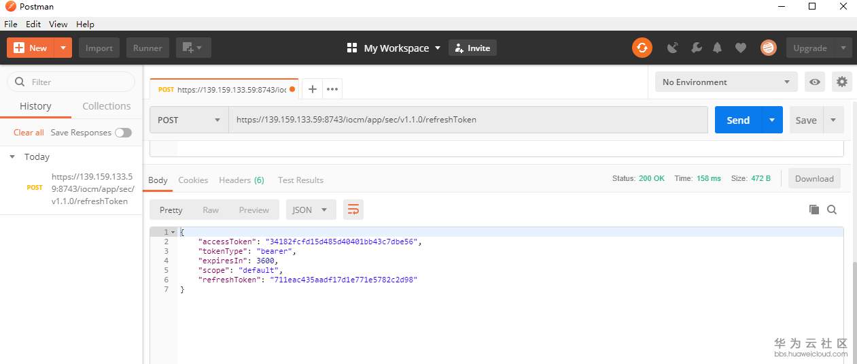The height and width of the screenshot is (364, 857).
Task: Click the 472 B response size
Action: (760, 178)
